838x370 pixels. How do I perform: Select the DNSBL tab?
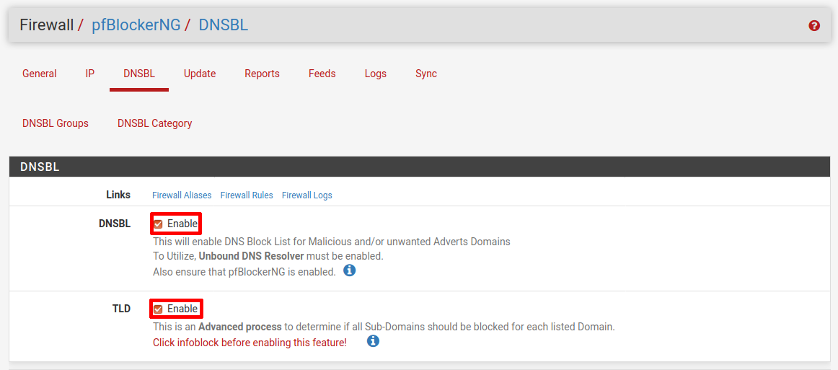point(139,74)
